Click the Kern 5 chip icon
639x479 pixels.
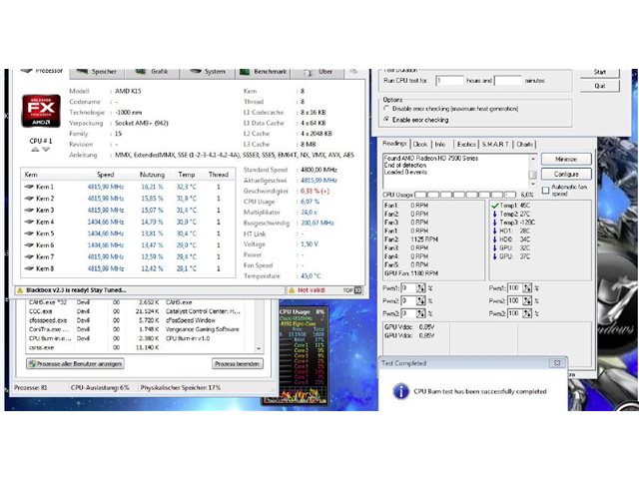pos(29,234)
